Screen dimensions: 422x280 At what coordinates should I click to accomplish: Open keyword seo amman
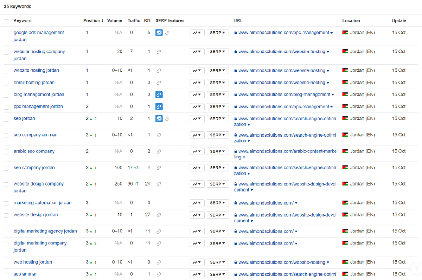click(x=26, y=274)
